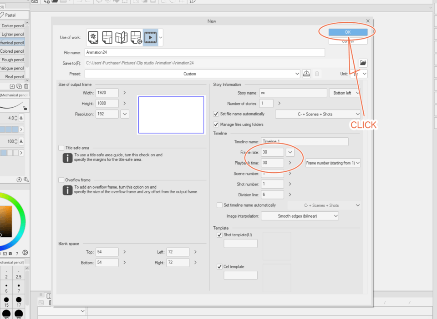
Task: Expand the Playback time arrow
Action: coord(290,163)
